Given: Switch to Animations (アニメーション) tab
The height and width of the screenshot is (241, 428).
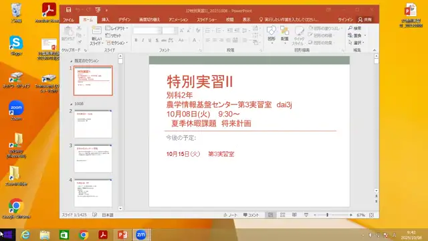Looking at the screenshot, I should tap(179, 19).
